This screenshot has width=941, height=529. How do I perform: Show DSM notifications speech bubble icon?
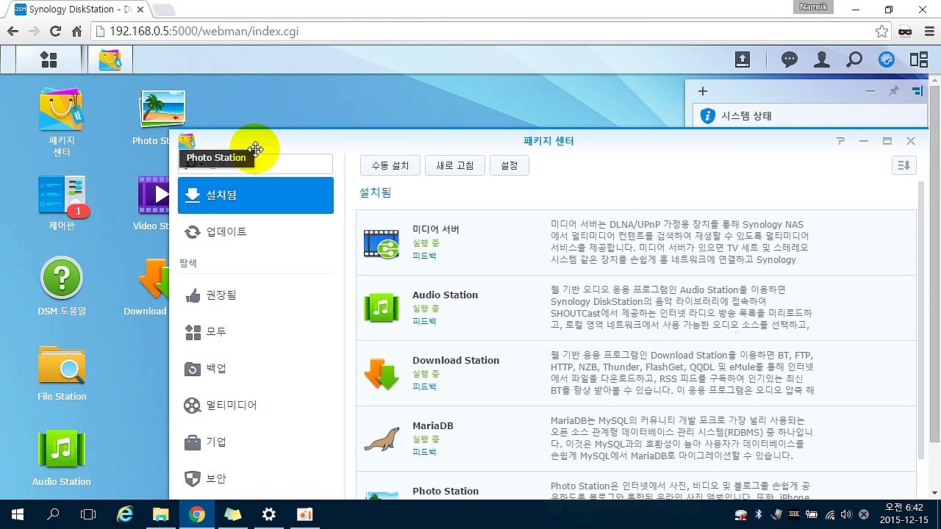coord(790,60)
